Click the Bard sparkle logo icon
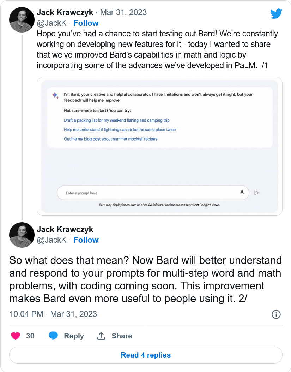291x372 pixels. pyautogui.click(x=55, y=95)
